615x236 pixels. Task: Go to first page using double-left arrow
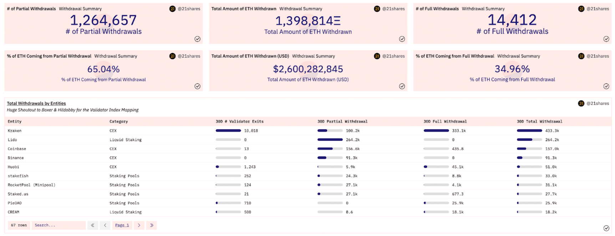coord(93,225)
